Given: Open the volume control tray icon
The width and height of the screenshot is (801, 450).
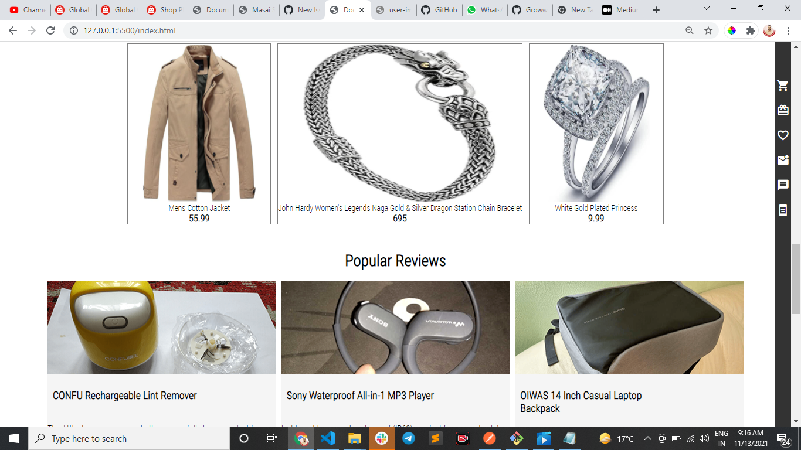Looking at the screenshot, I should pyautogui.click(x=704, y=438).
